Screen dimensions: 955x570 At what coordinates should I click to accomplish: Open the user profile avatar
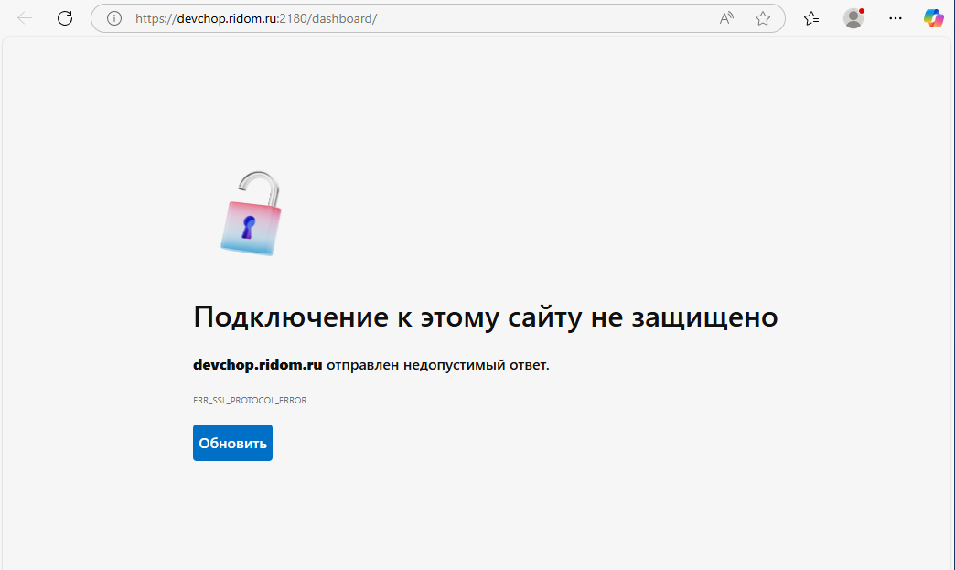[853, 18]
